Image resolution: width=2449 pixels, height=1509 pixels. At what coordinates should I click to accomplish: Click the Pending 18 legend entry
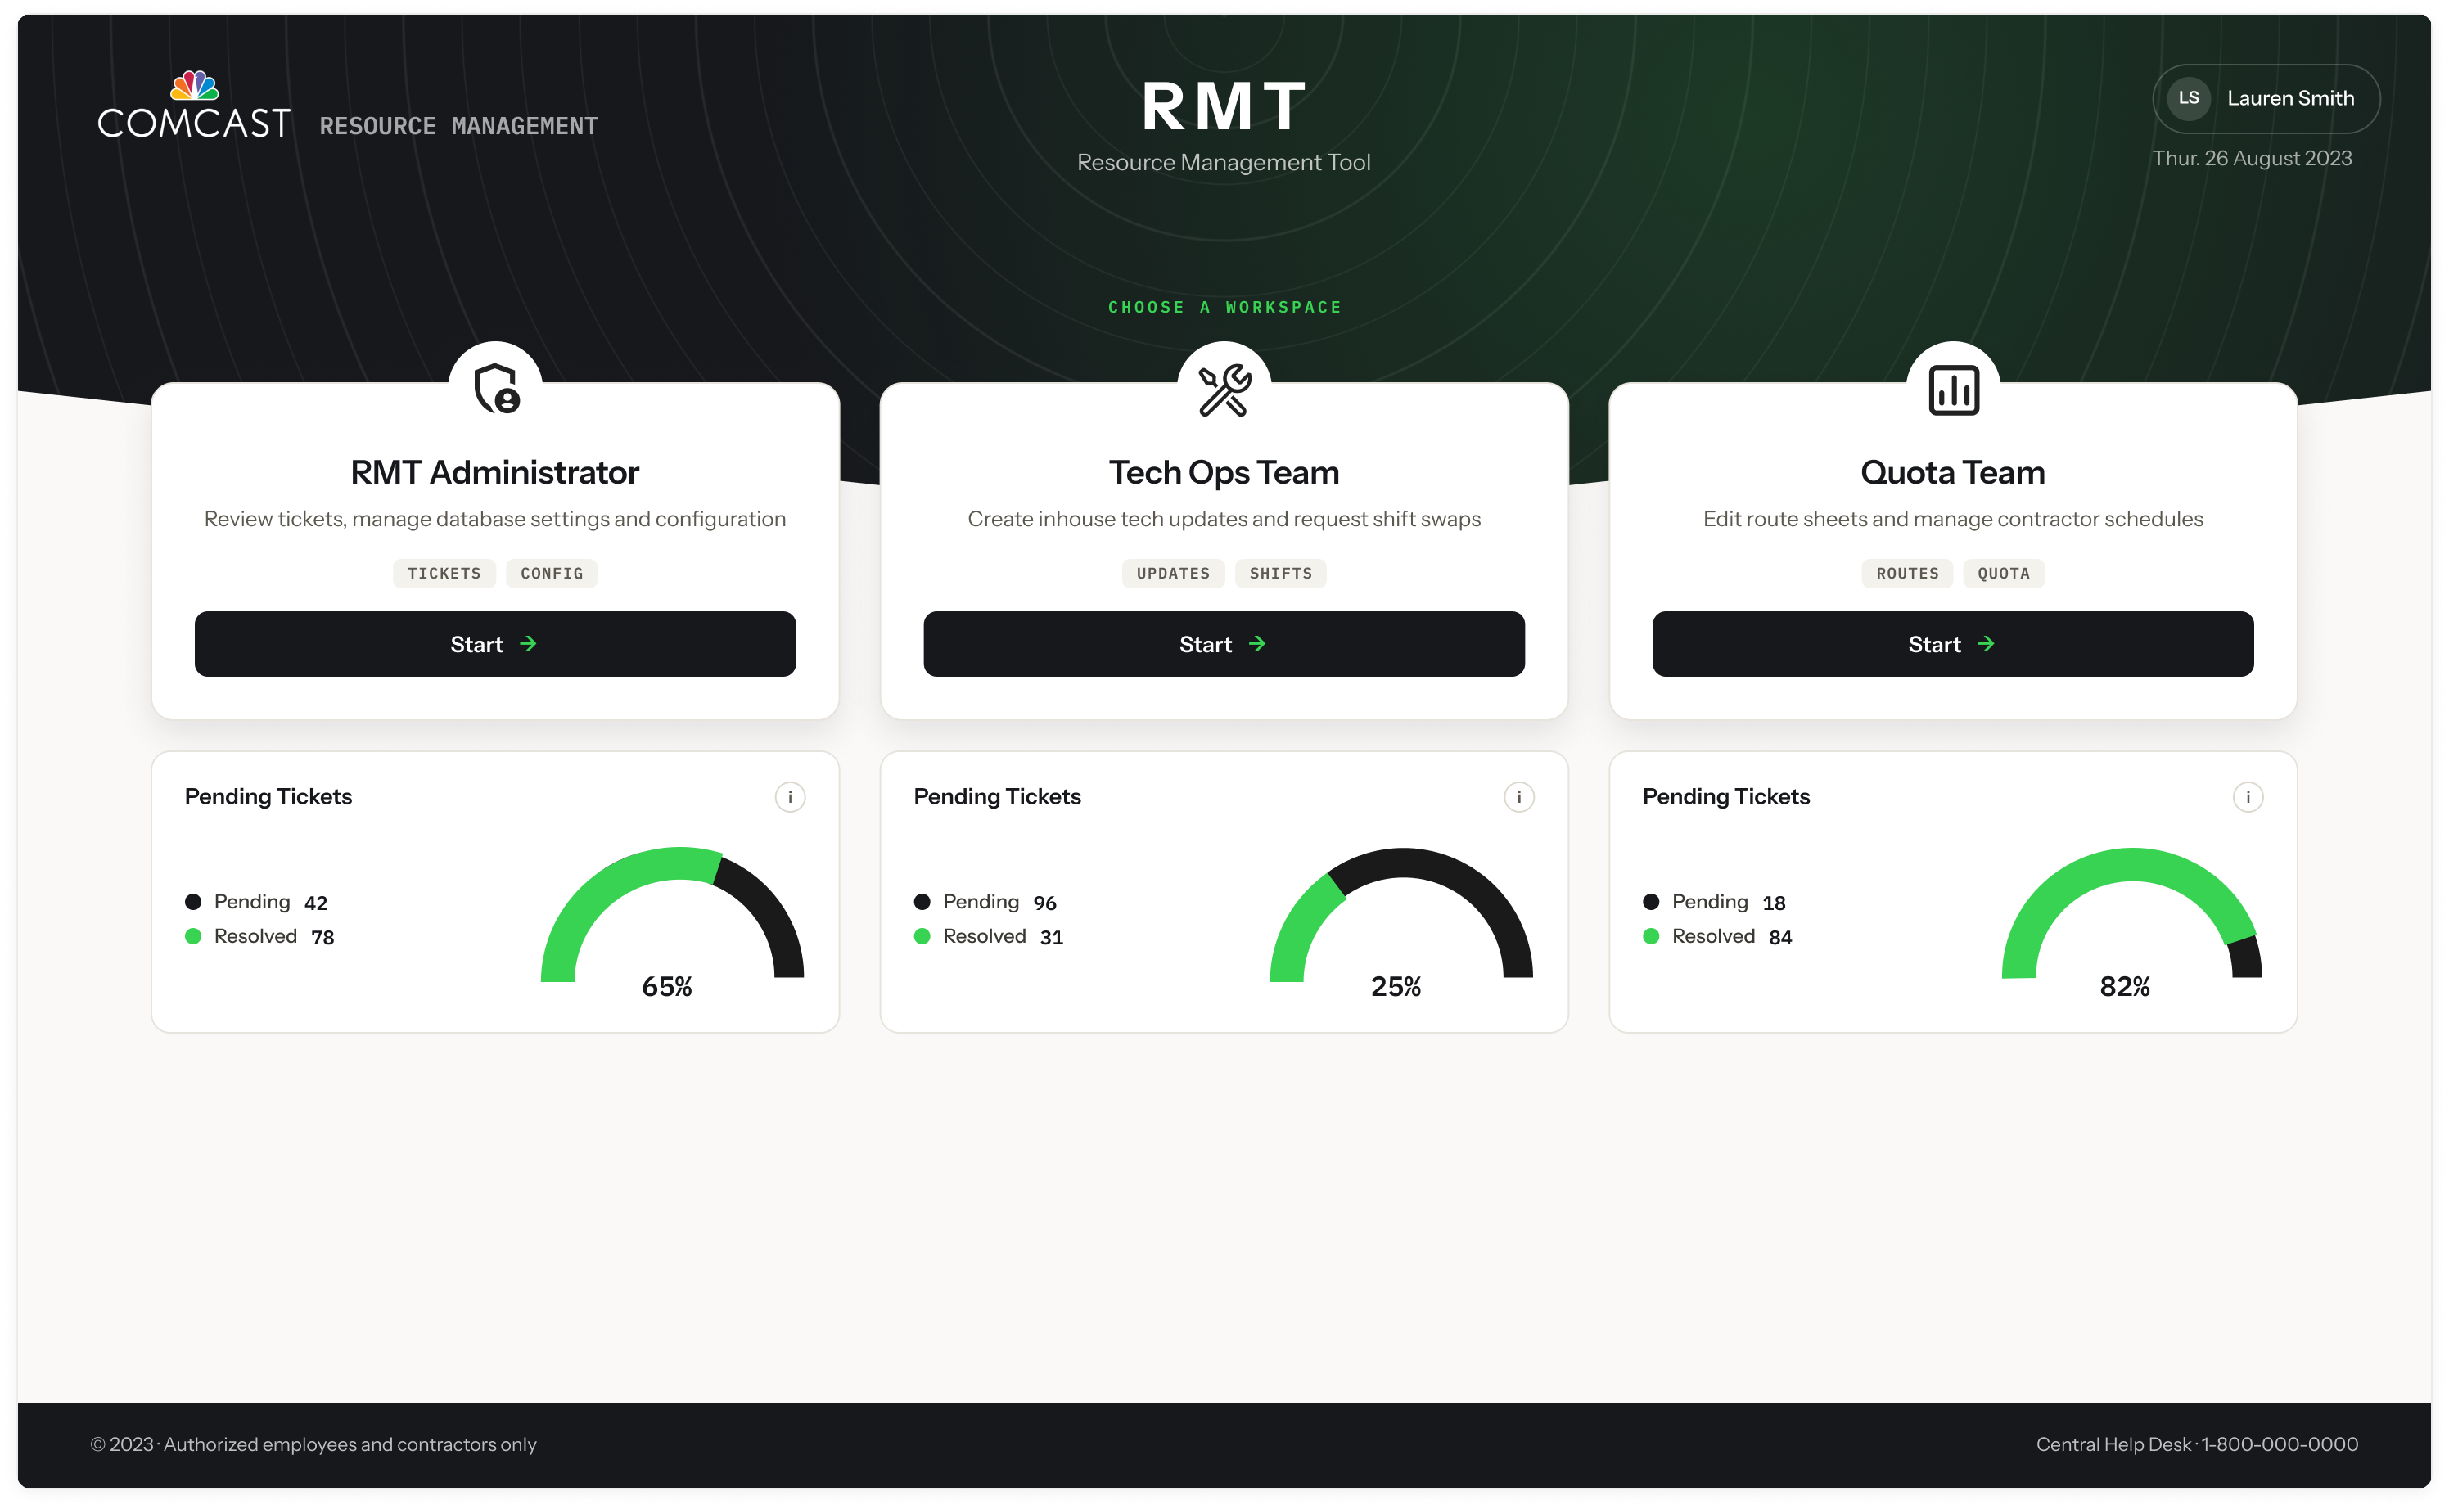tap(1715, 902)
